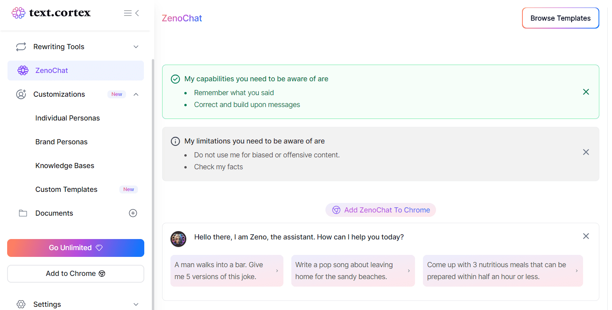Click the Browse Templates button
This screenshot has width=612, height=310.
[x=560, y=18]
